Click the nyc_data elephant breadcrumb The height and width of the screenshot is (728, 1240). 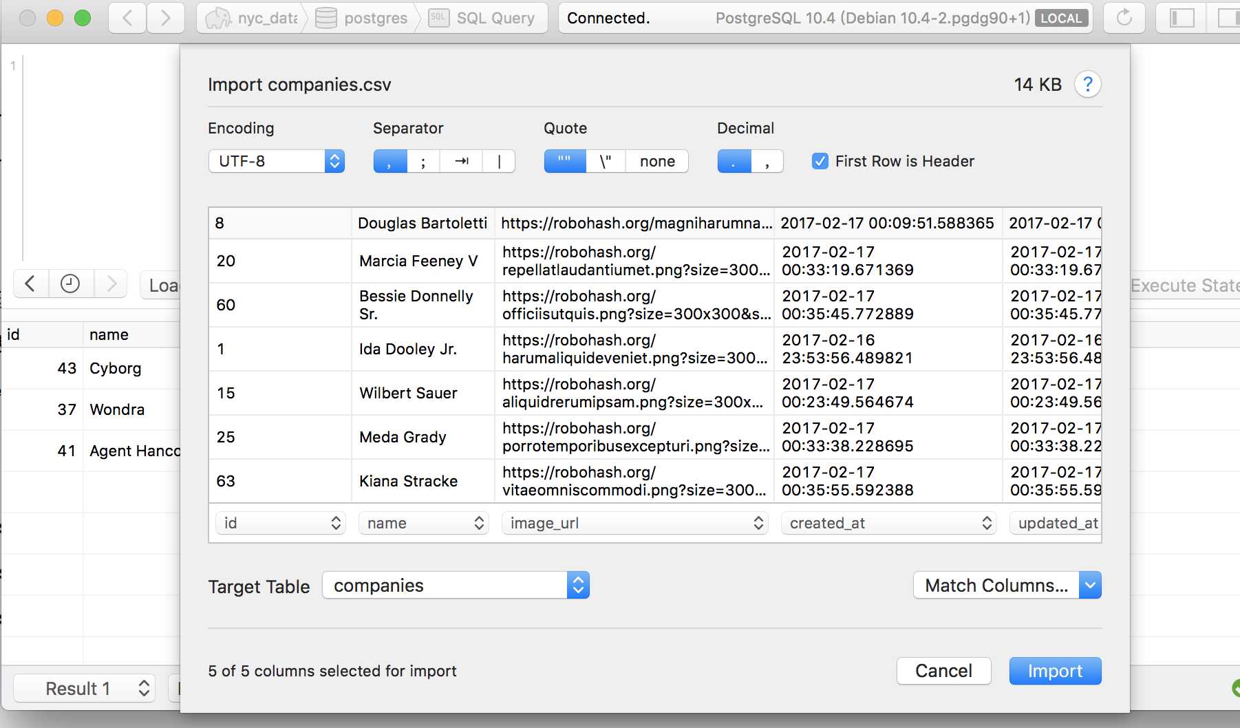point(252,18)
